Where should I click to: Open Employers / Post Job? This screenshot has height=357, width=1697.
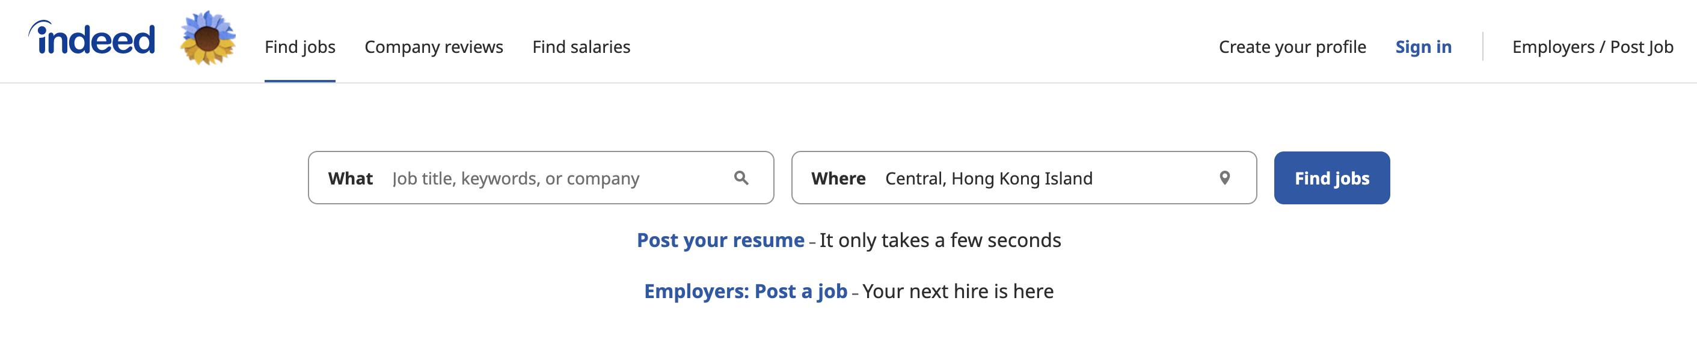(1592, 47)
